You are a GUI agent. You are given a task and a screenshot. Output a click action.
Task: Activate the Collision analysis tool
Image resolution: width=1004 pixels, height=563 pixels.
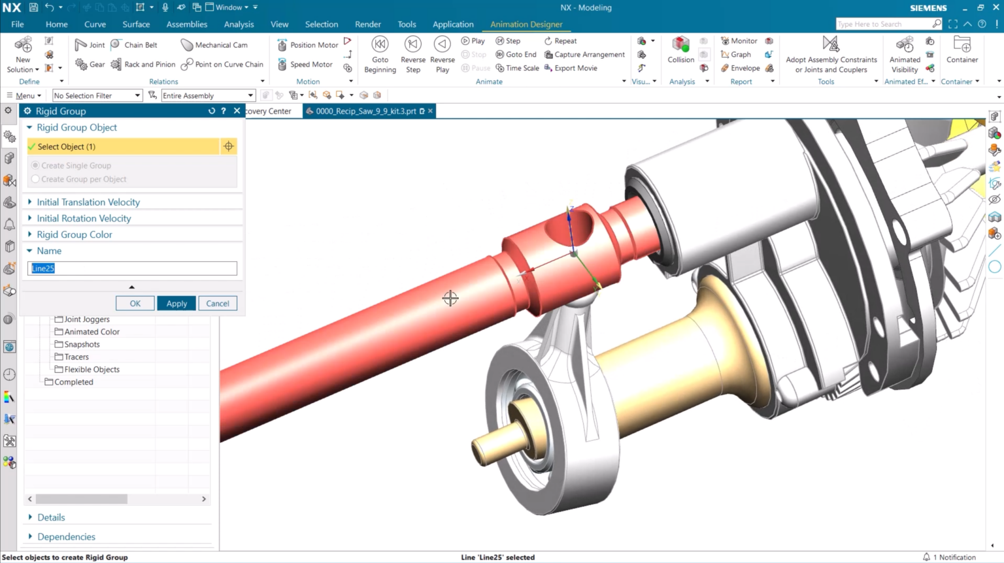click(680, 51)
